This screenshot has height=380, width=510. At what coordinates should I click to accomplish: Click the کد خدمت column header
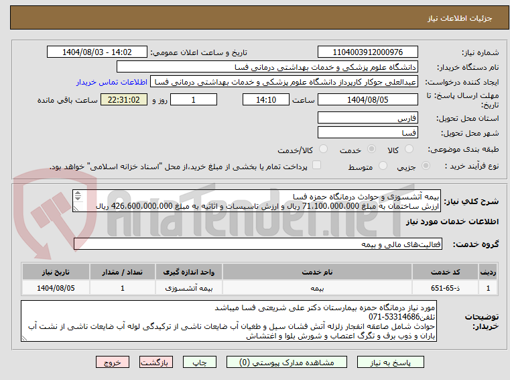pyautogui.click(x=445, y=272)
